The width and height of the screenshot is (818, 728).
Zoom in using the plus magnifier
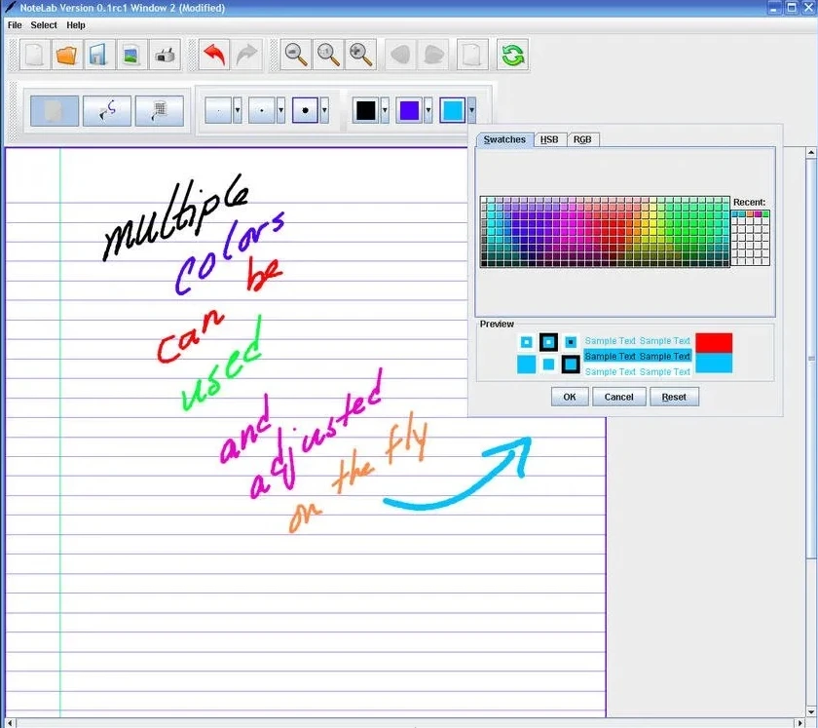pos(360,55)
